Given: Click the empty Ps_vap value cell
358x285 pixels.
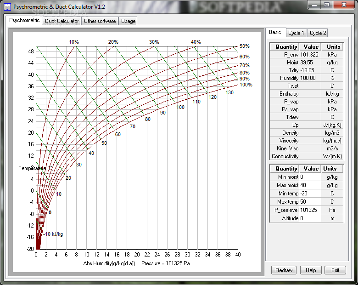Looking at the screenshot, I should (x=310, y=109).
